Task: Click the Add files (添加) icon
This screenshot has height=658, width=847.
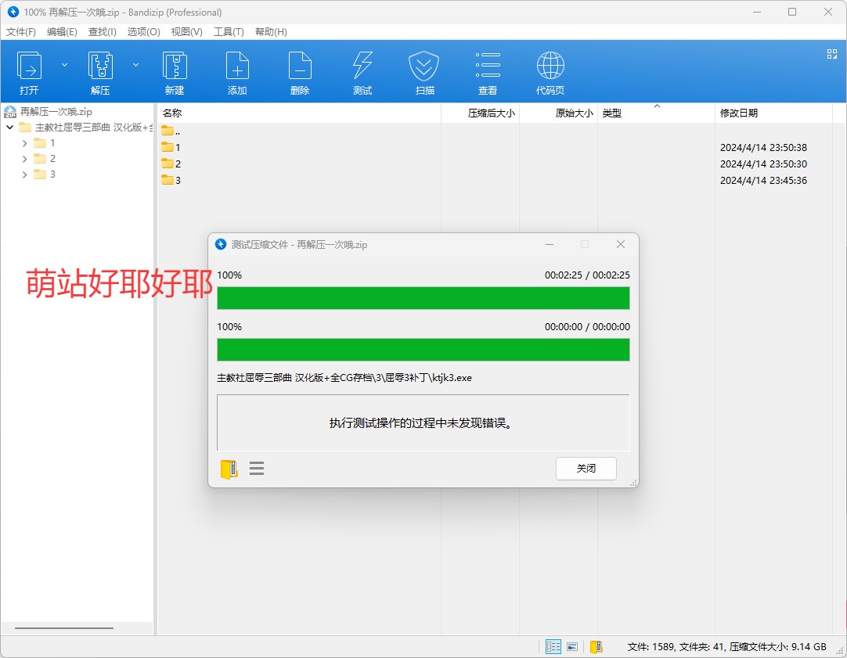Action: [236, 71]
